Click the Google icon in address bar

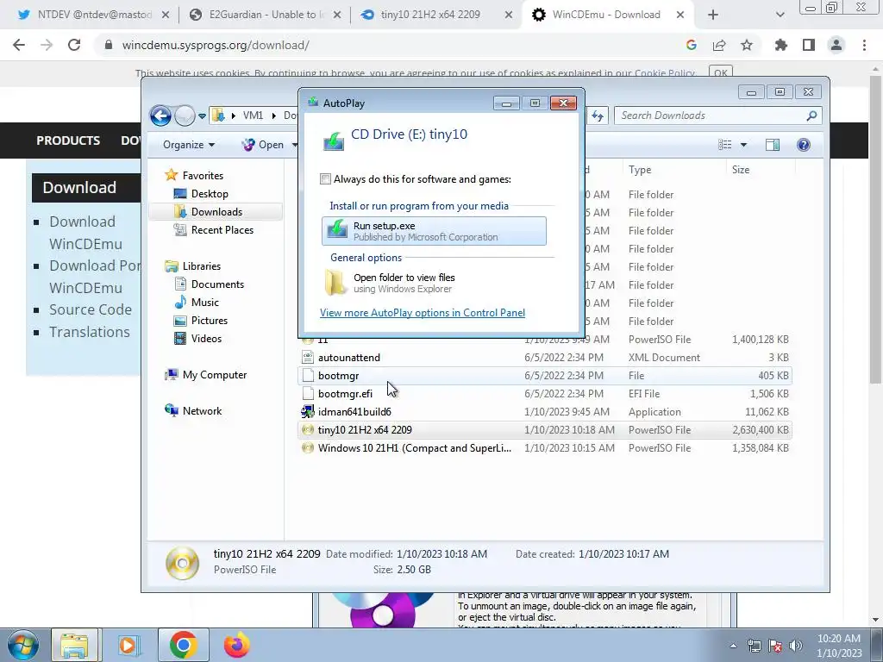click(692, 45)
